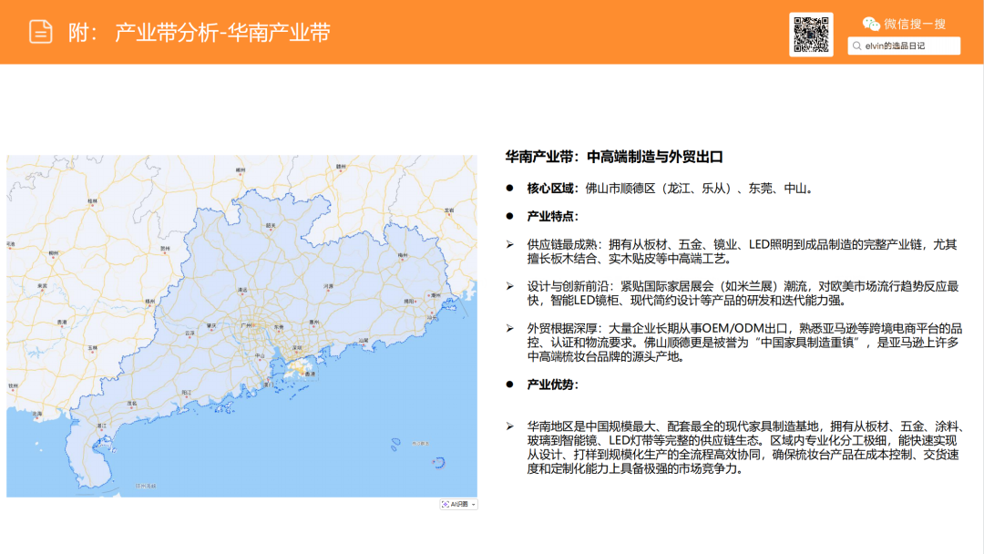The height and width of the screenshot is (554, 984).
Task: Click the red marker for 惠州 on the map
Action: pos(313,325)
